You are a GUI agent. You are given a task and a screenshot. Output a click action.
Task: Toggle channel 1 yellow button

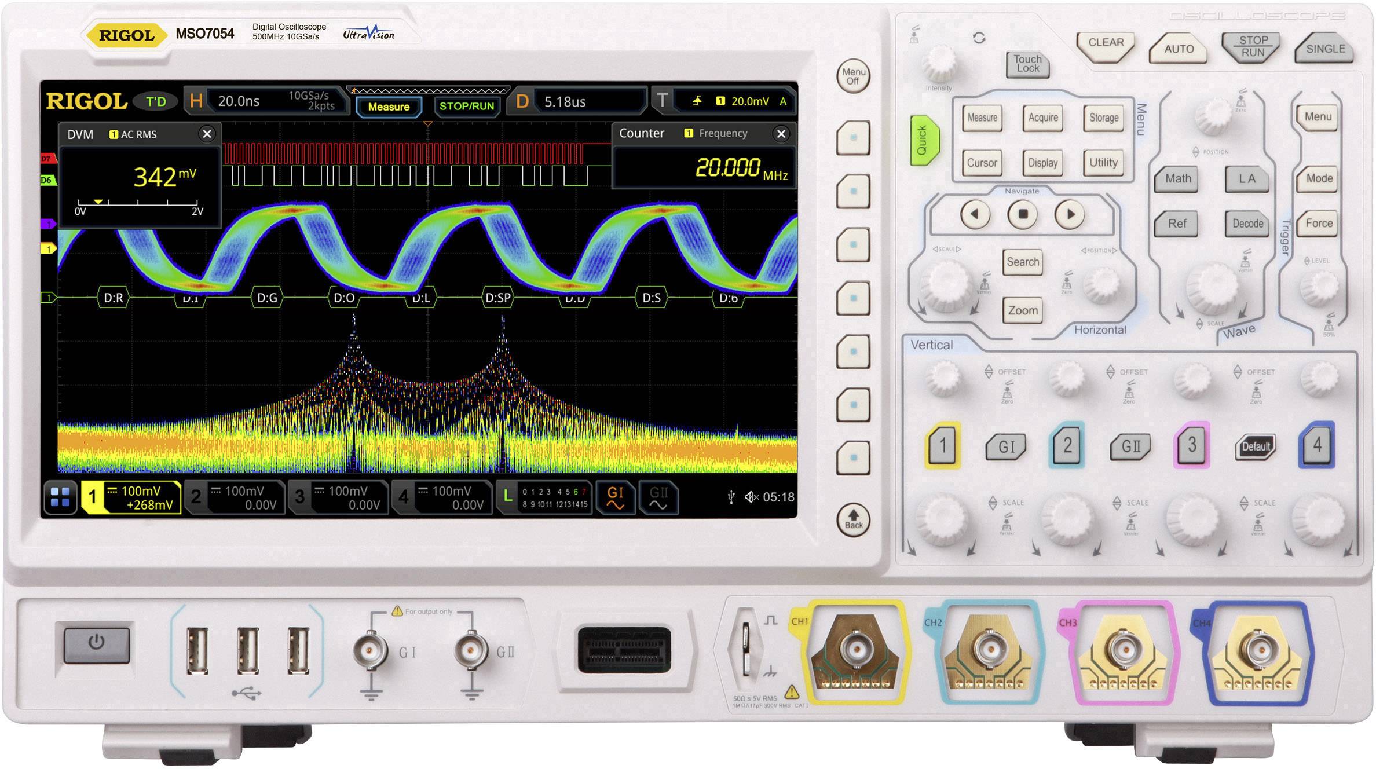[x=943, y=445]
